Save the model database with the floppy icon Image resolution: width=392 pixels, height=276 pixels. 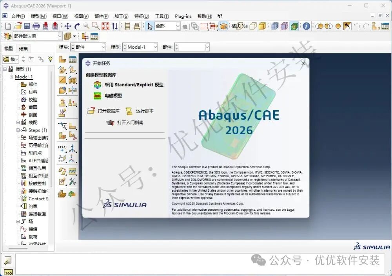coord(27,26)
